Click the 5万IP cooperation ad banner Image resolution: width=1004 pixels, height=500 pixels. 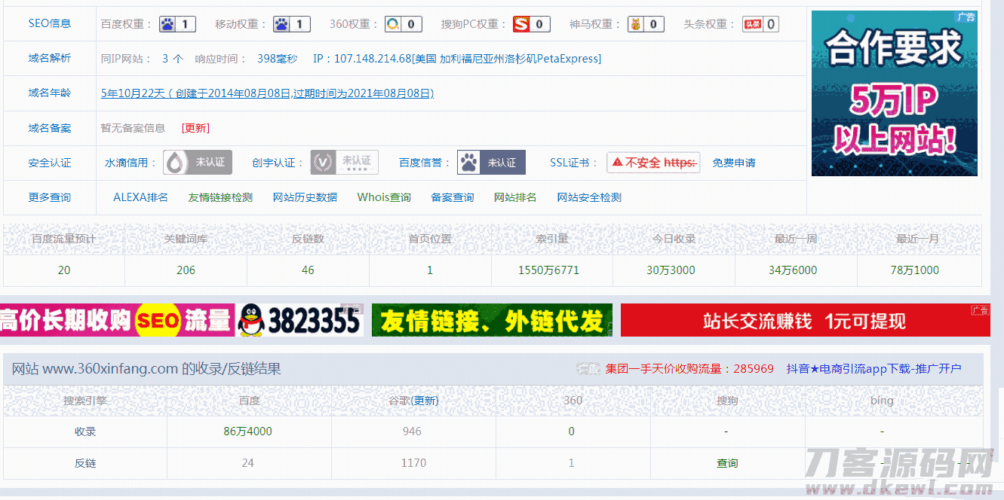click(x=894, y=93)
